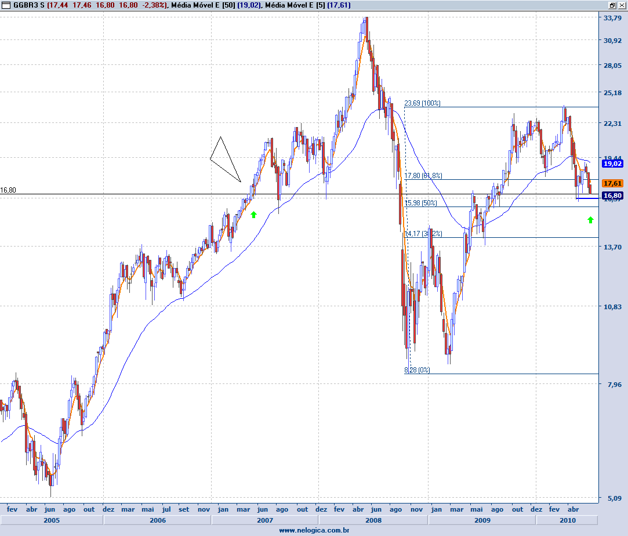628x536 pixels.
Task: Click the 2010 year bar
Action: (568, 520)
